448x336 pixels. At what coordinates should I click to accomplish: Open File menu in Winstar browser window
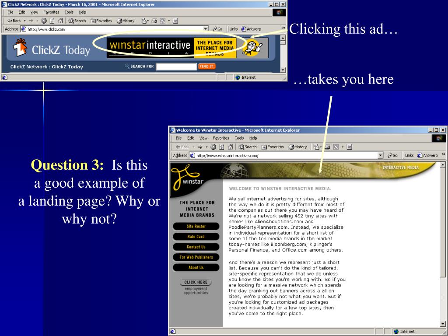pyautogui.click(x=179, y=138)
